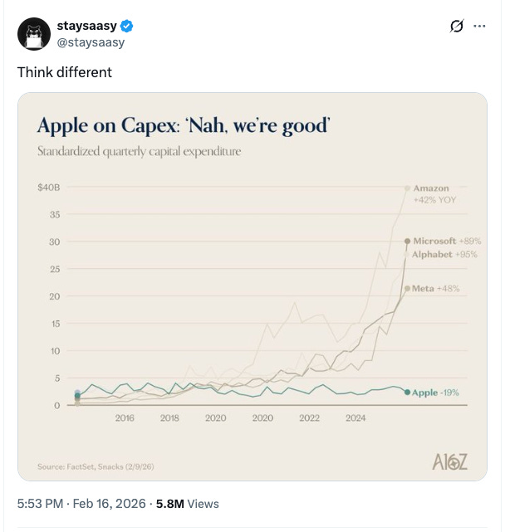Screen dimensions: 505x532
Task: Click the Microsoft line endpoint dot
Action: (x=407, y=241)
